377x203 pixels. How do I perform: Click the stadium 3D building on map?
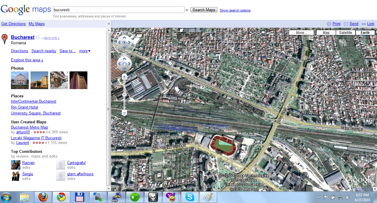[223, 146]
